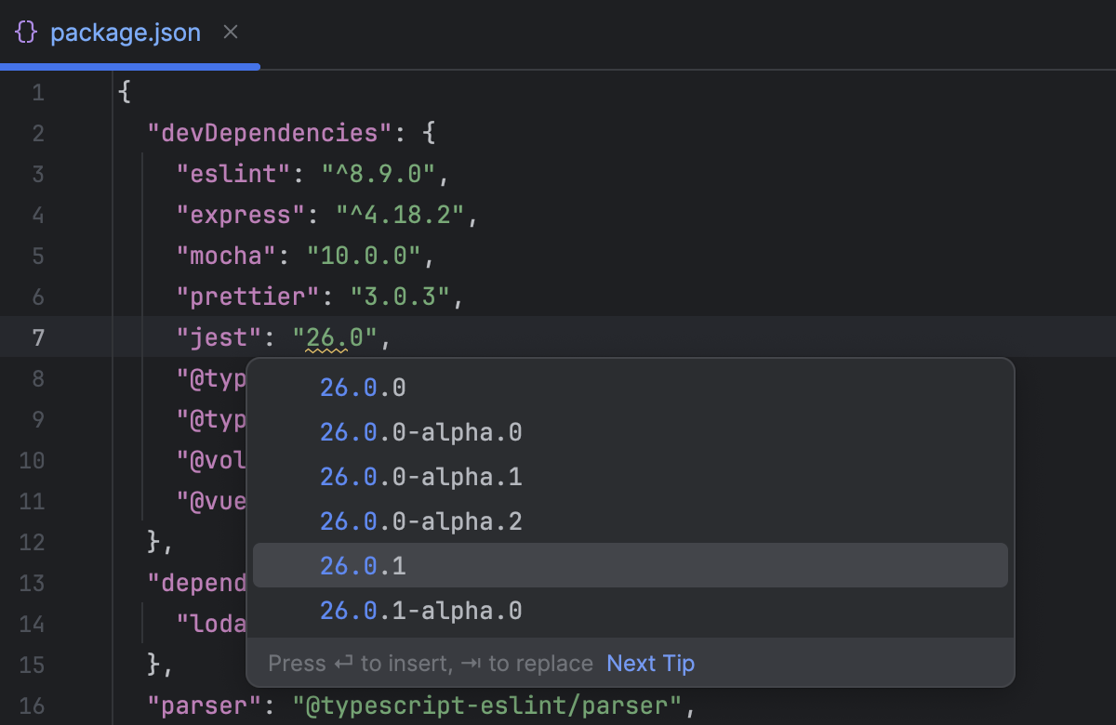Click the JSON file icon on the tab
Screen dimensions: 1116x725
click(26, 32)
